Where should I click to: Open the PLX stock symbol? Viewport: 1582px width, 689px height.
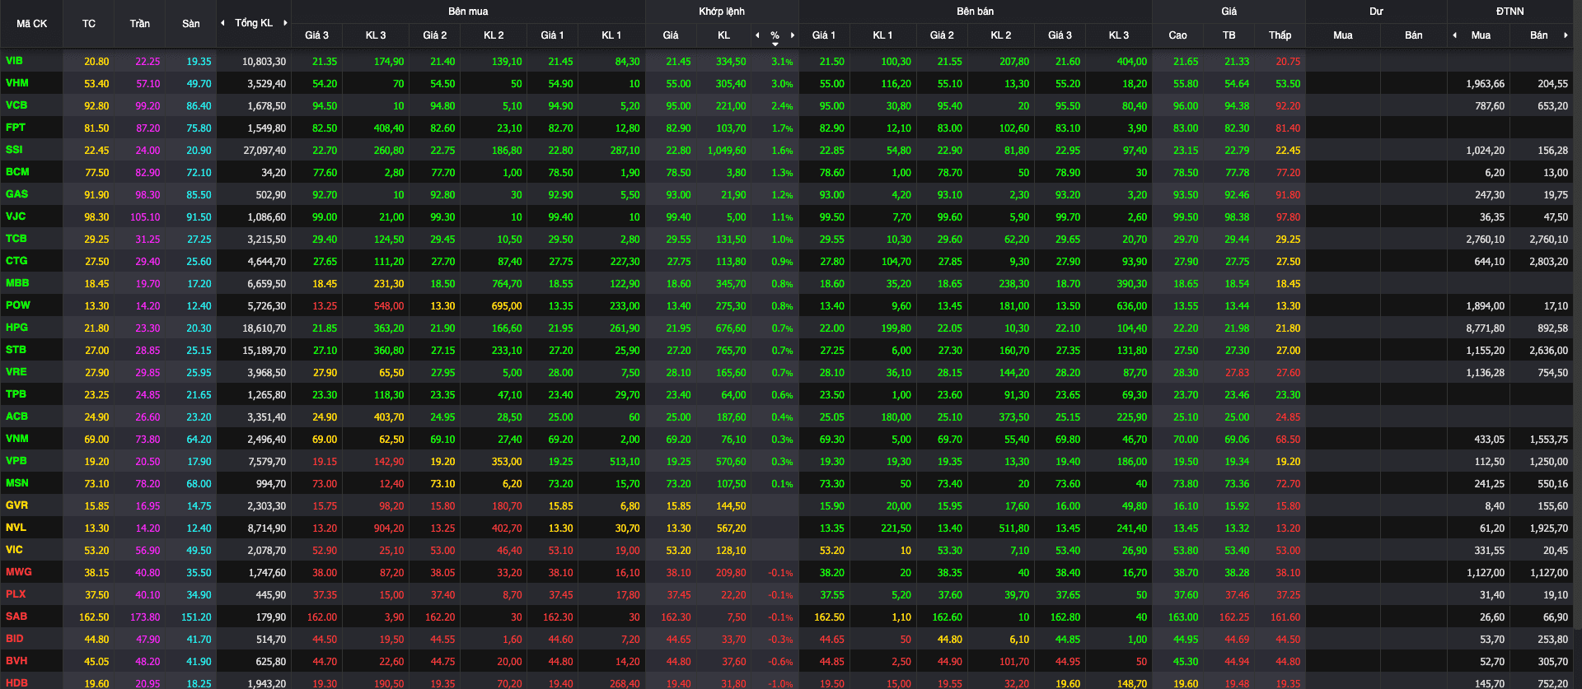point(16,594)
